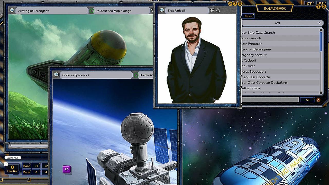
Task: Click the targeting crosshair icon above Modifier
Action: click(x=6, y=164)
